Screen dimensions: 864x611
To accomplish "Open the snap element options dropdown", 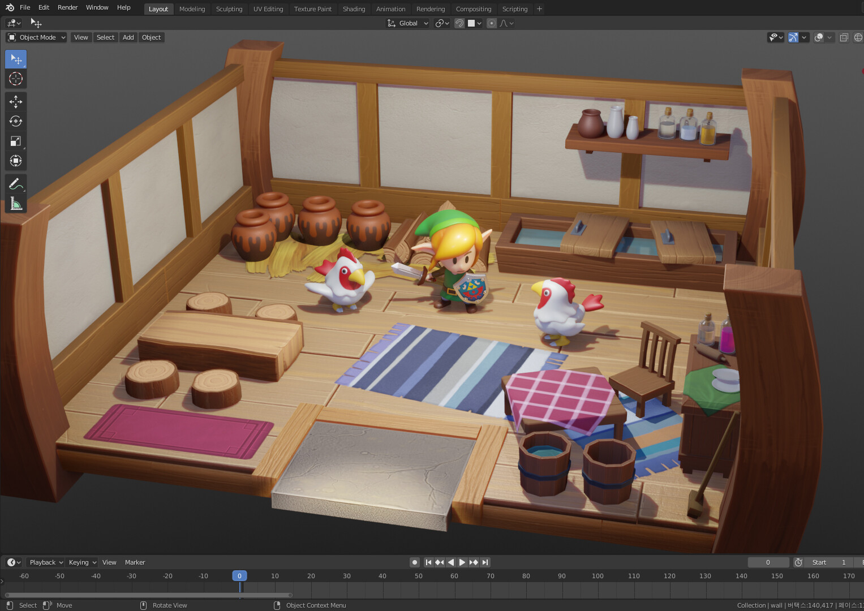I will (x=475, y=23).
